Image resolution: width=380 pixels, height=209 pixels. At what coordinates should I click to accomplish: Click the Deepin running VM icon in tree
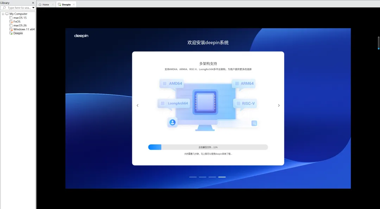[11, 33]
